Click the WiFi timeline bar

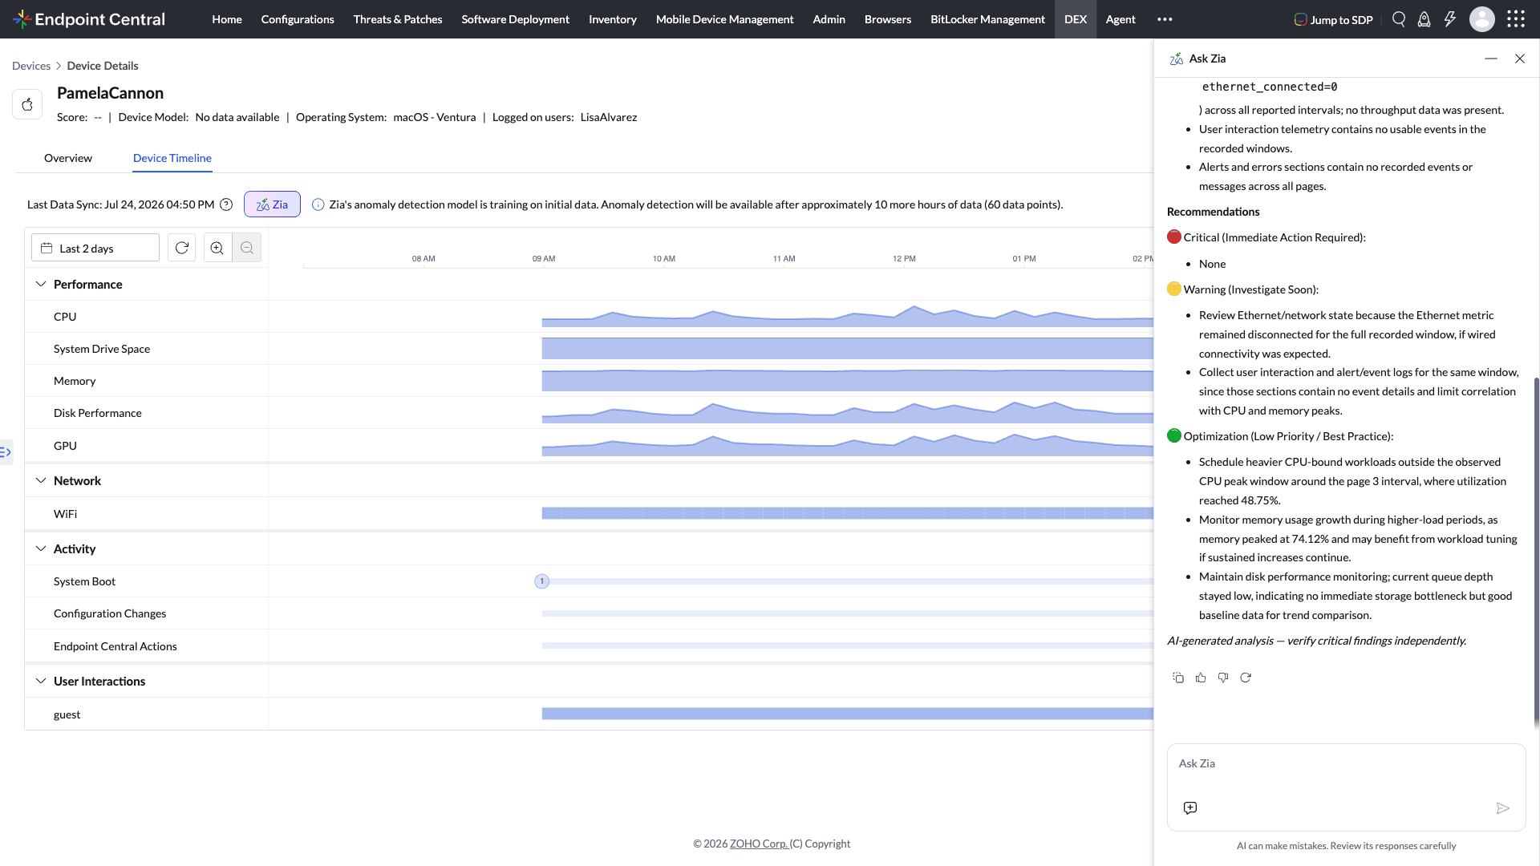[x=848, y=513]
